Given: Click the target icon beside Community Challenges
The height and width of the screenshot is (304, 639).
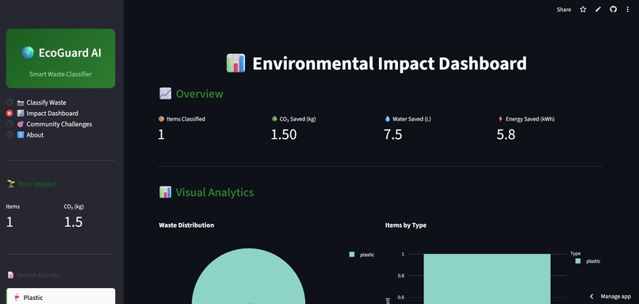Looking at the screenshot, I should tap(21, 124).
